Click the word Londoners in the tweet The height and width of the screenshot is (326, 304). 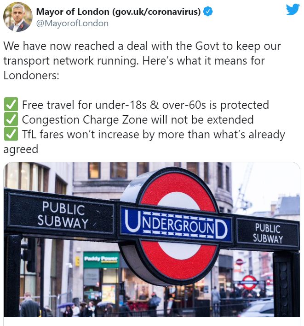pos(31,75)
